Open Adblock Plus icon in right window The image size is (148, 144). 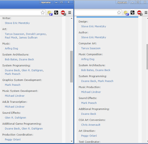pos(139,13)
